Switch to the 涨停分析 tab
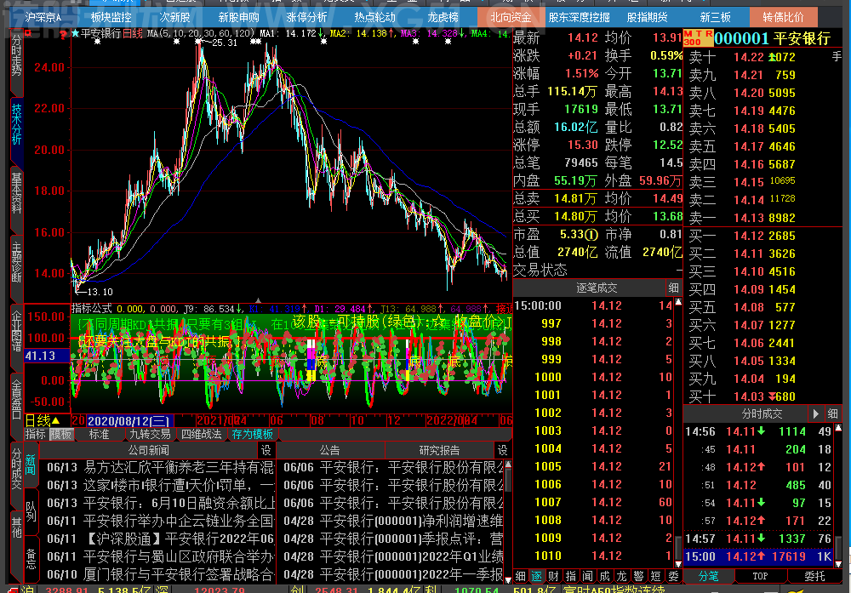This screenshot has height=593, width=851. pos(306,17)
